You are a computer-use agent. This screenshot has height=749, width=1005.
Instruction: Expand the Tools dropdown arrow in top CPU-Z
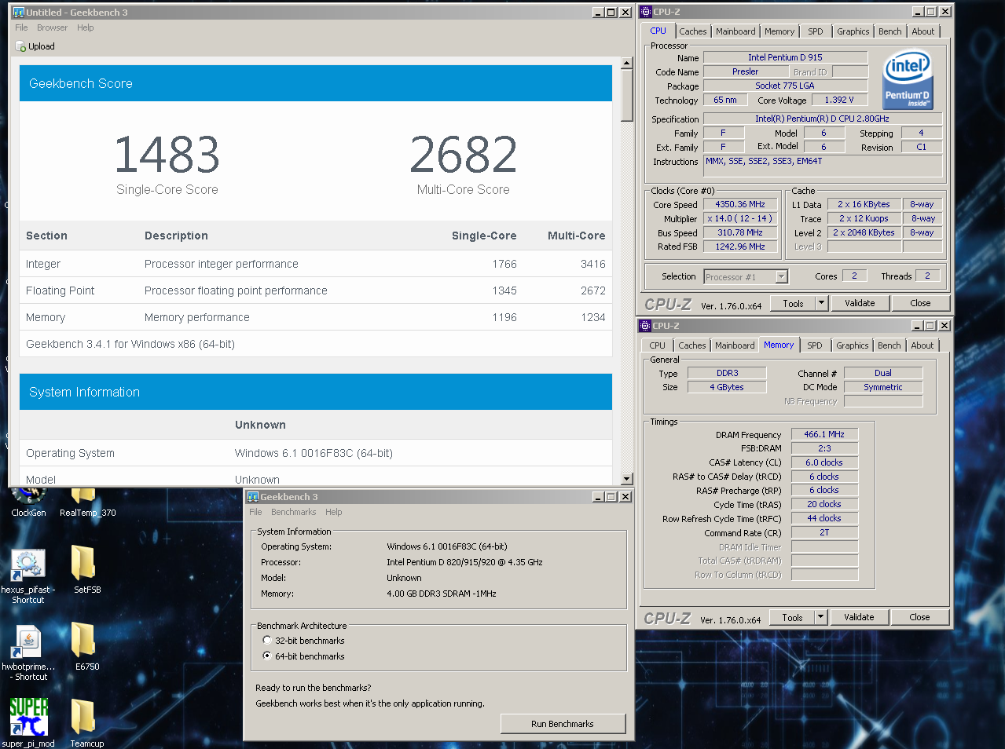(821, 303)
